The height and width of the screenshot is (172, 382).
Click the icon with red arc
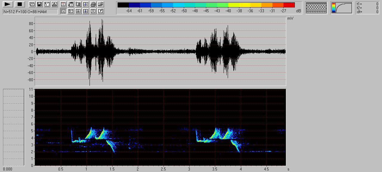click(63, 4)
